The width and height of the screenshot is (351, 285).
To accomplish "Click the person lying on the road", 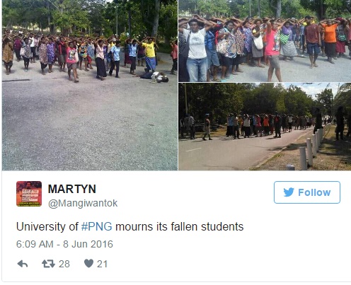I will tap(154, 77).
